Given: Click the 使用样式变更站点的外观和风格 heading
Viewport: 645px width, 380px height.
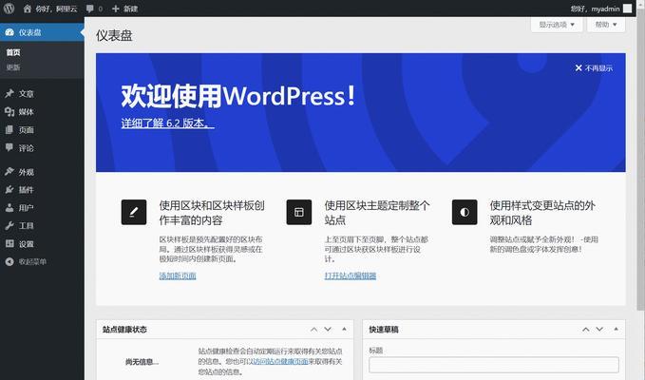Looking at the screenshot, I should [542, 213].
